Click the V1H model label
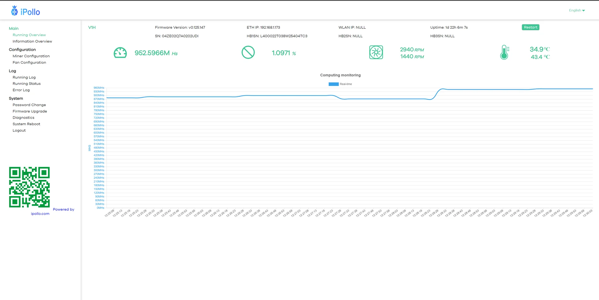The width and height of the screenshot is (599, 300). tap(92, 27)
